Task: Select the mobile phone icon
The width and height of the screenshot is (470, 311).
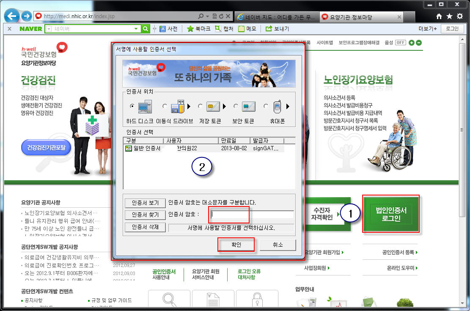Action: [x=277, y=107]
